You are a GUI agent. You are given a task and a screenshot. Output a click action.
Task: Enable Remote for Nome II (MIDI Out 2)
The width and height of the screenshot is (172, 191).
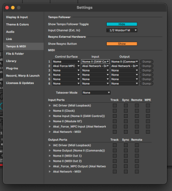[137, 161]
